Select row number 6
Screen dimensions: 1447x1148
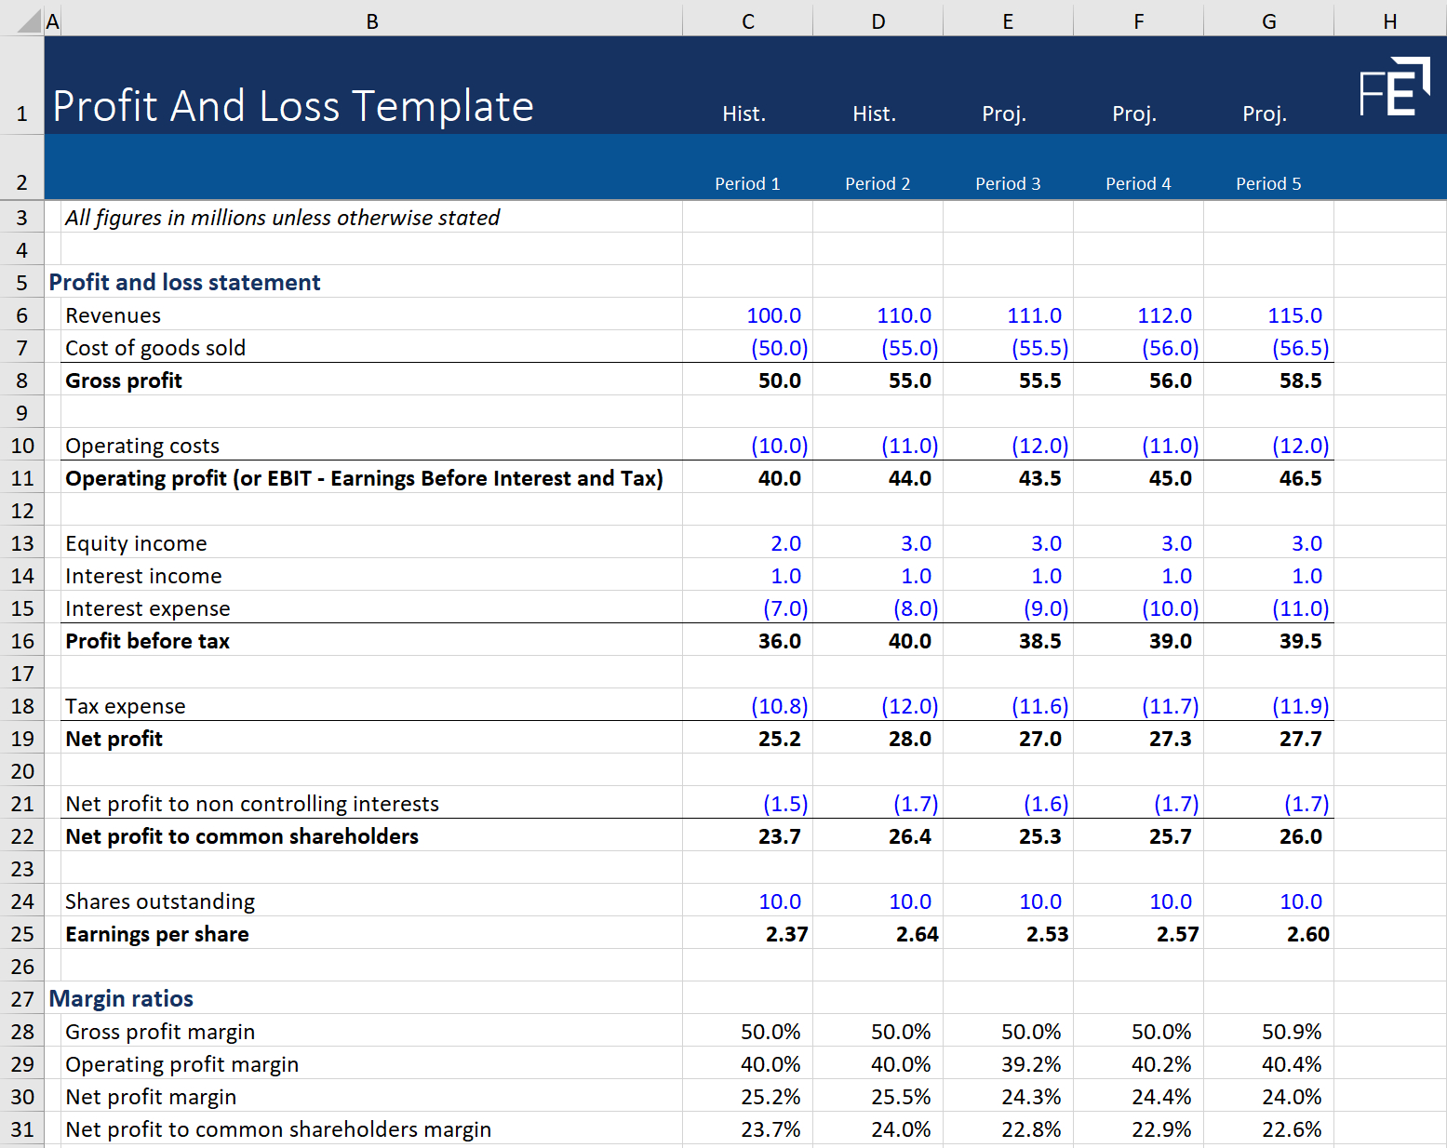tap(21, 314)
